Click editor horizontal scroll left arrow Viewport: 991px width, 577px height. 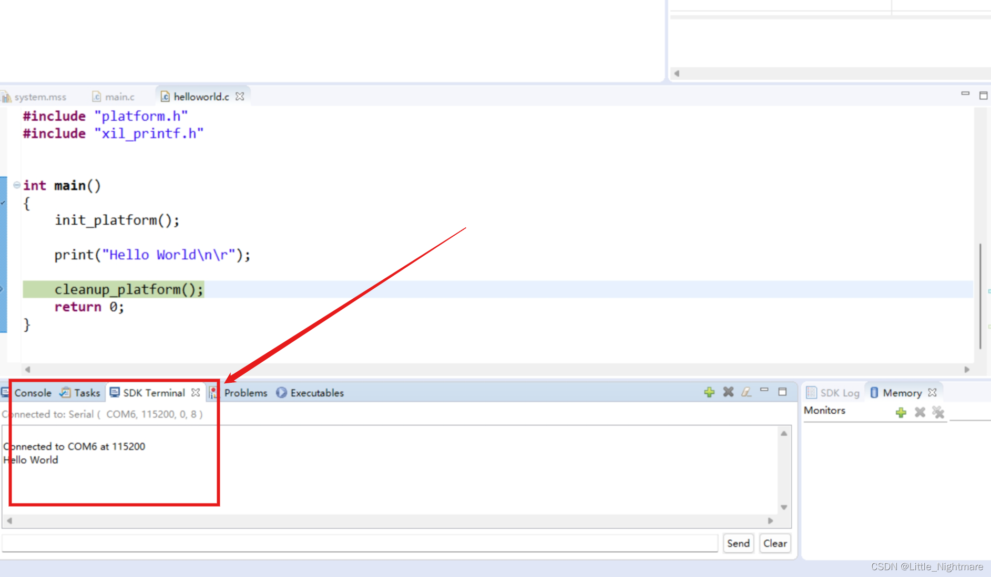pos(27,370)
